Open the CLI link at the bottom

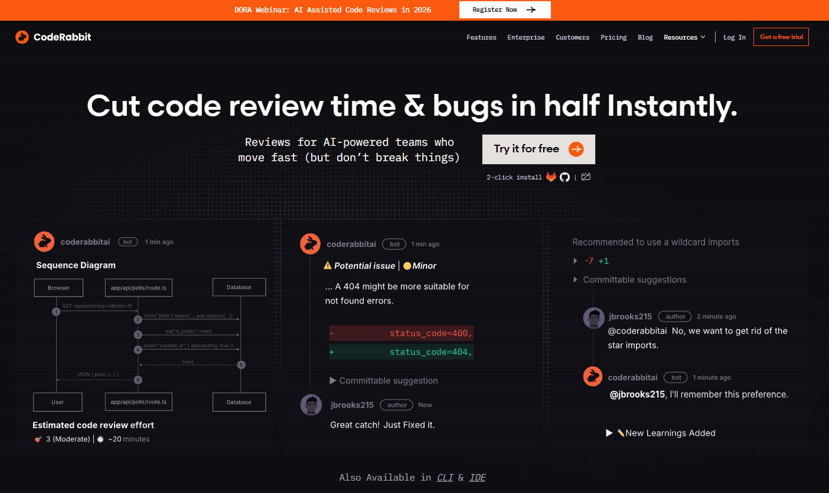tap(445, 477)
